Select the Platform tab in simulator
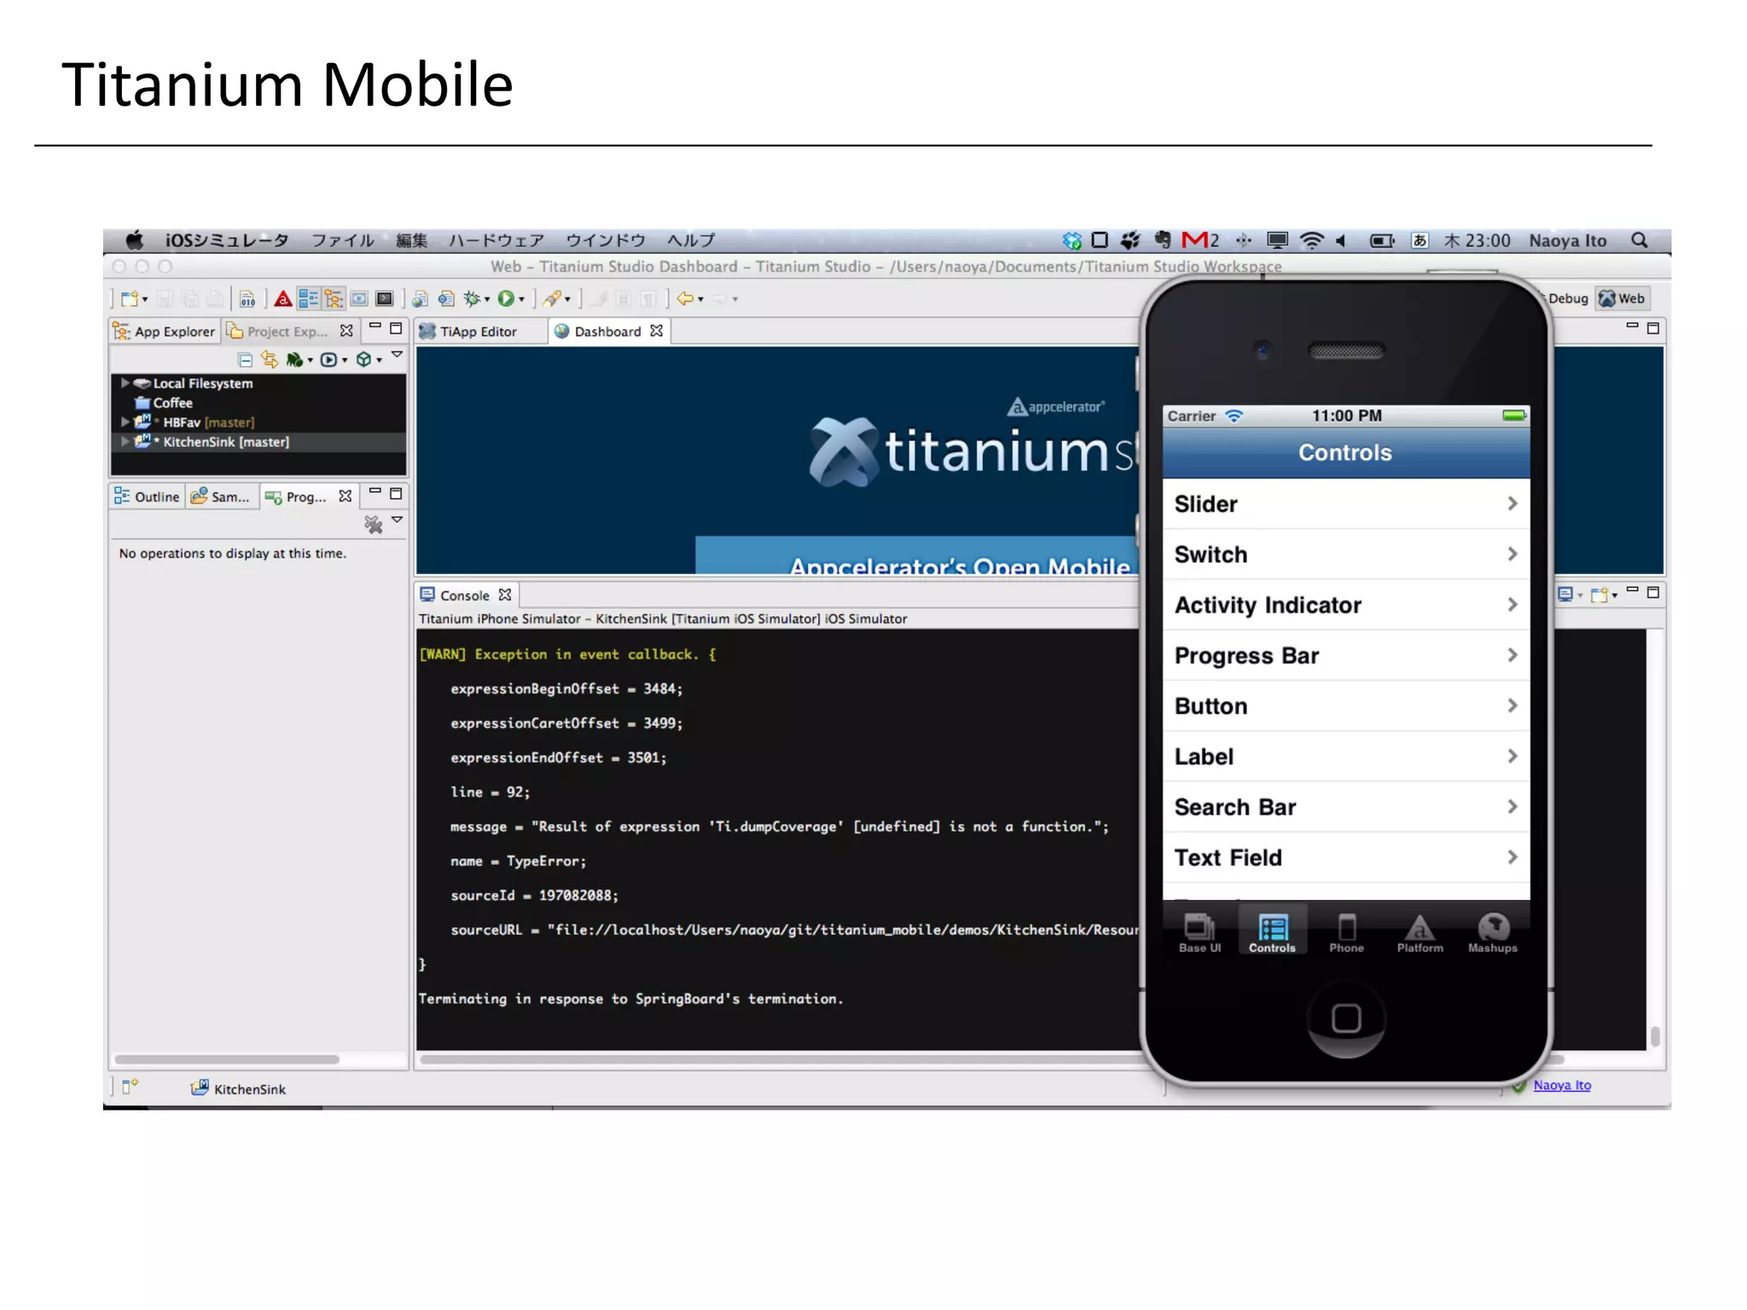The width and height of the screenshot is (1747, 1310). click(x=1419, y=931)
